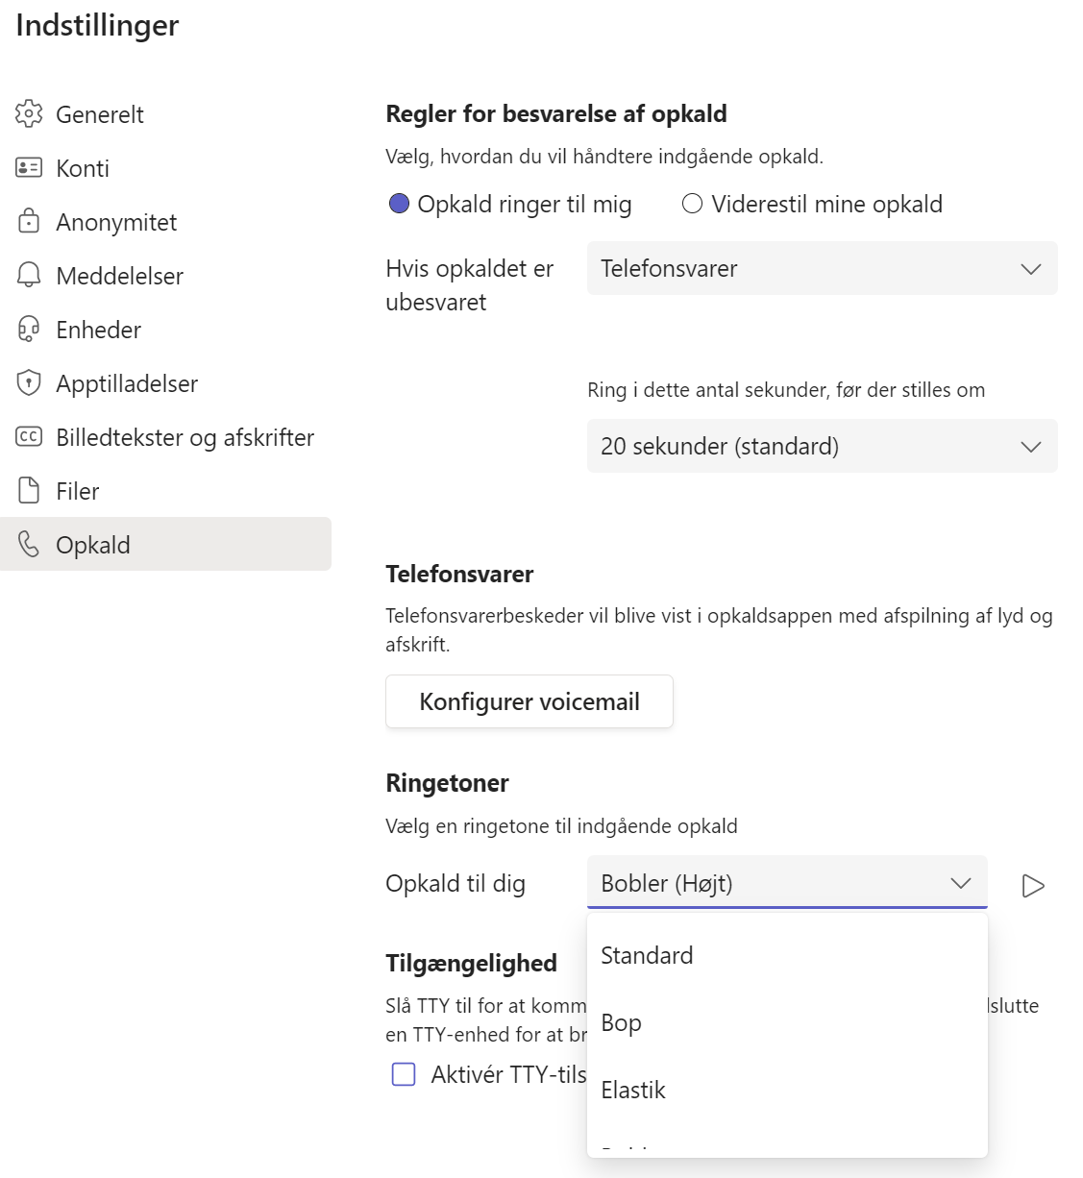Expand the '20 sekunder (standard)' dropdown

(822, 446)
